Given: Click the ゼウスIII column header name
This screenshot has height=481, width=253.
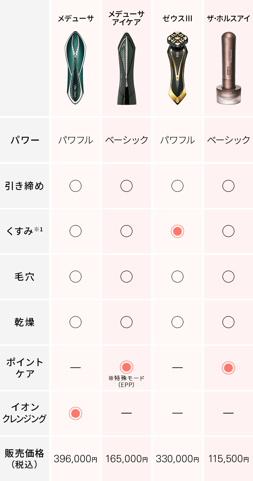Looking at the screenshot, I should (x=177, y=18).
